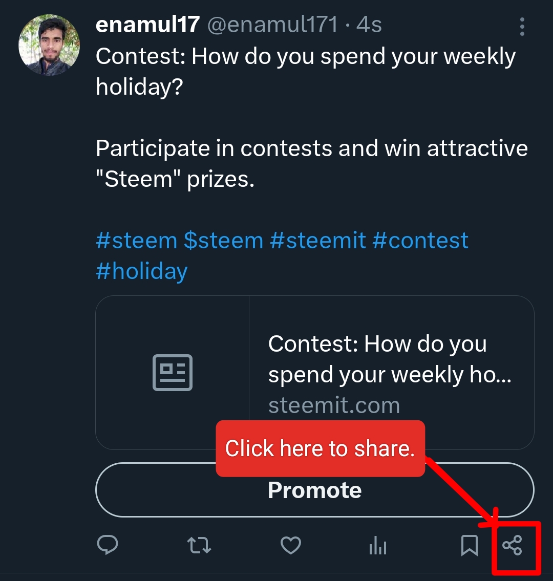Click the @enamul171 handle
This screenshot has height=581, width=553.
pos(272,25)
